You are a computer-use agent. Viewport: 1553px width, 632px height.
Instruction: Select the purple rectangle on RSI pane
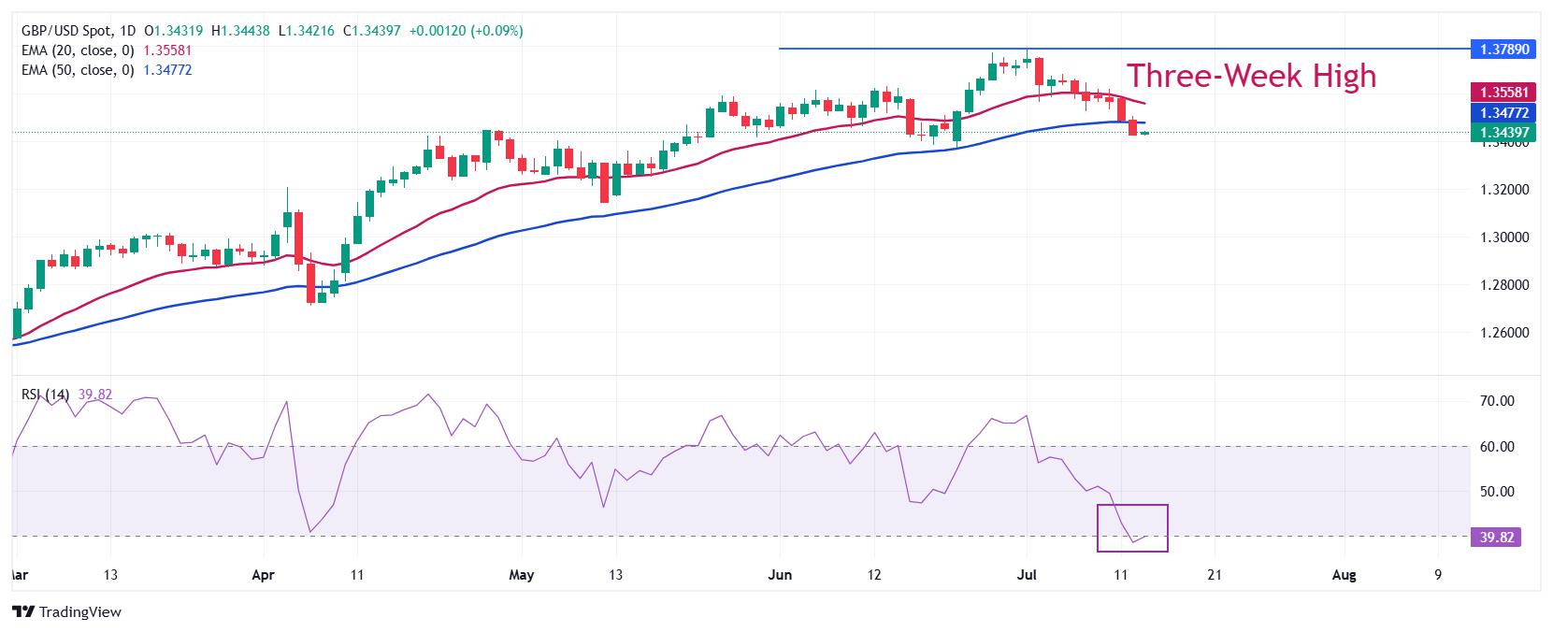1132,528
